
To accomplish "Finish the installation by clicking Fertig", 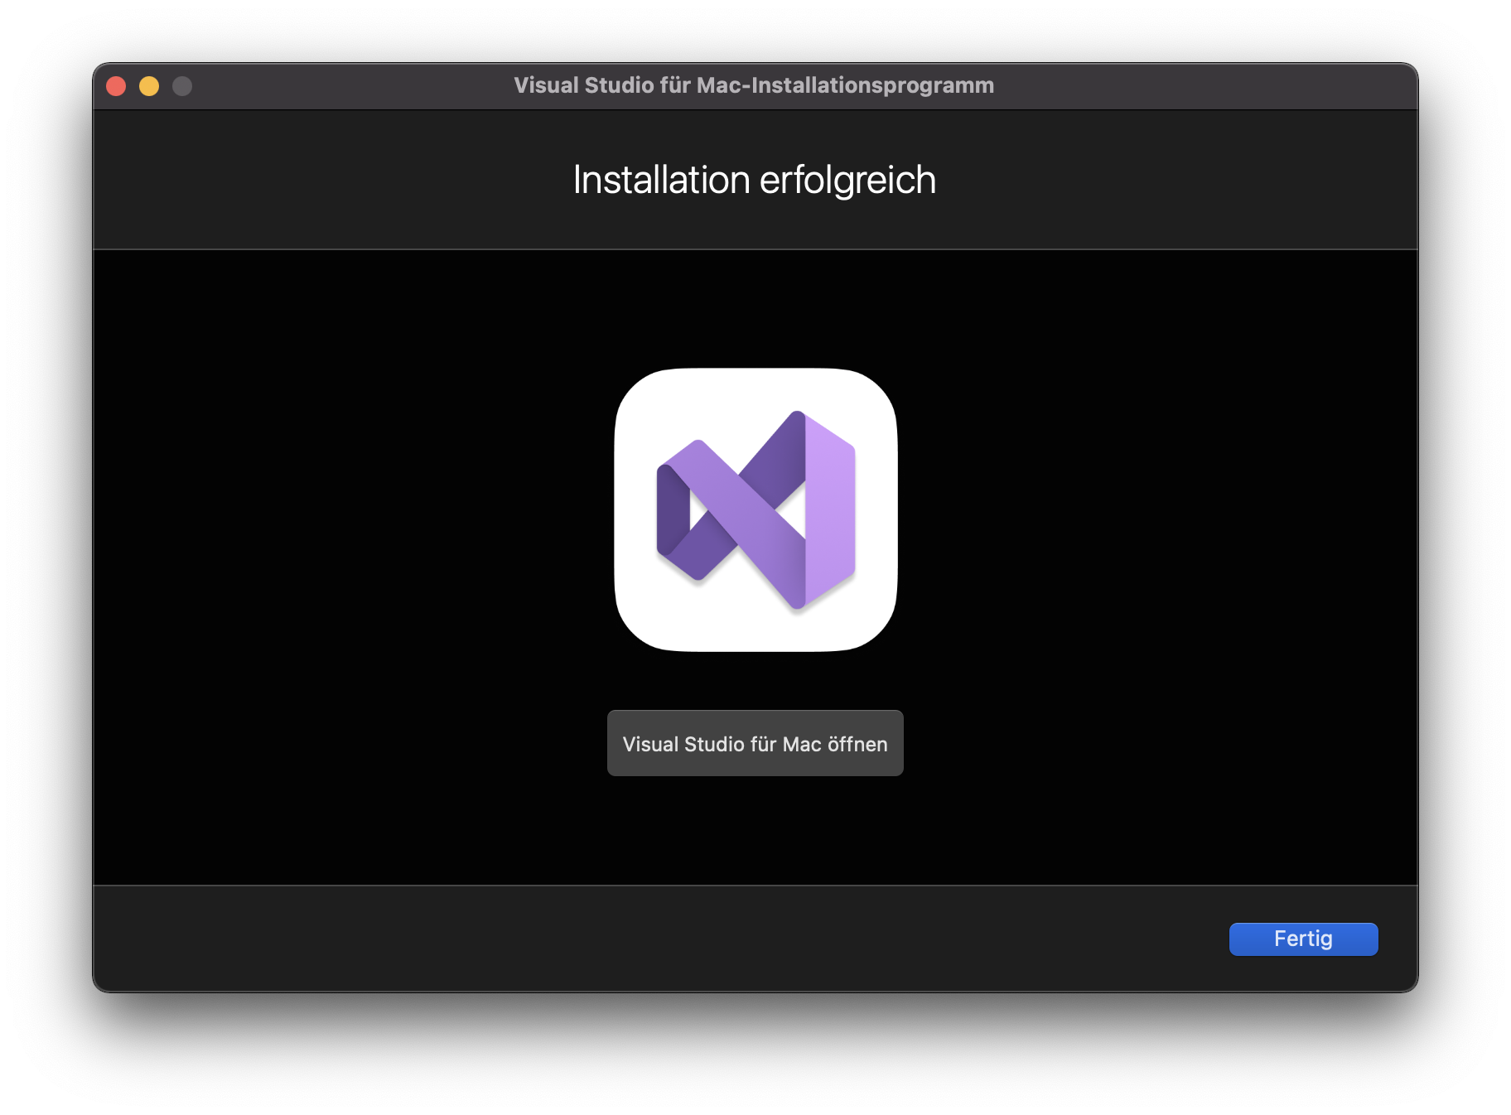I will click(1303, 939).
